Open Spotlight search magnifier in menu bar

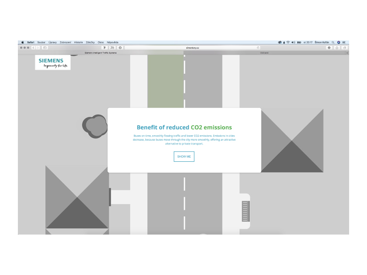(333, 42)
